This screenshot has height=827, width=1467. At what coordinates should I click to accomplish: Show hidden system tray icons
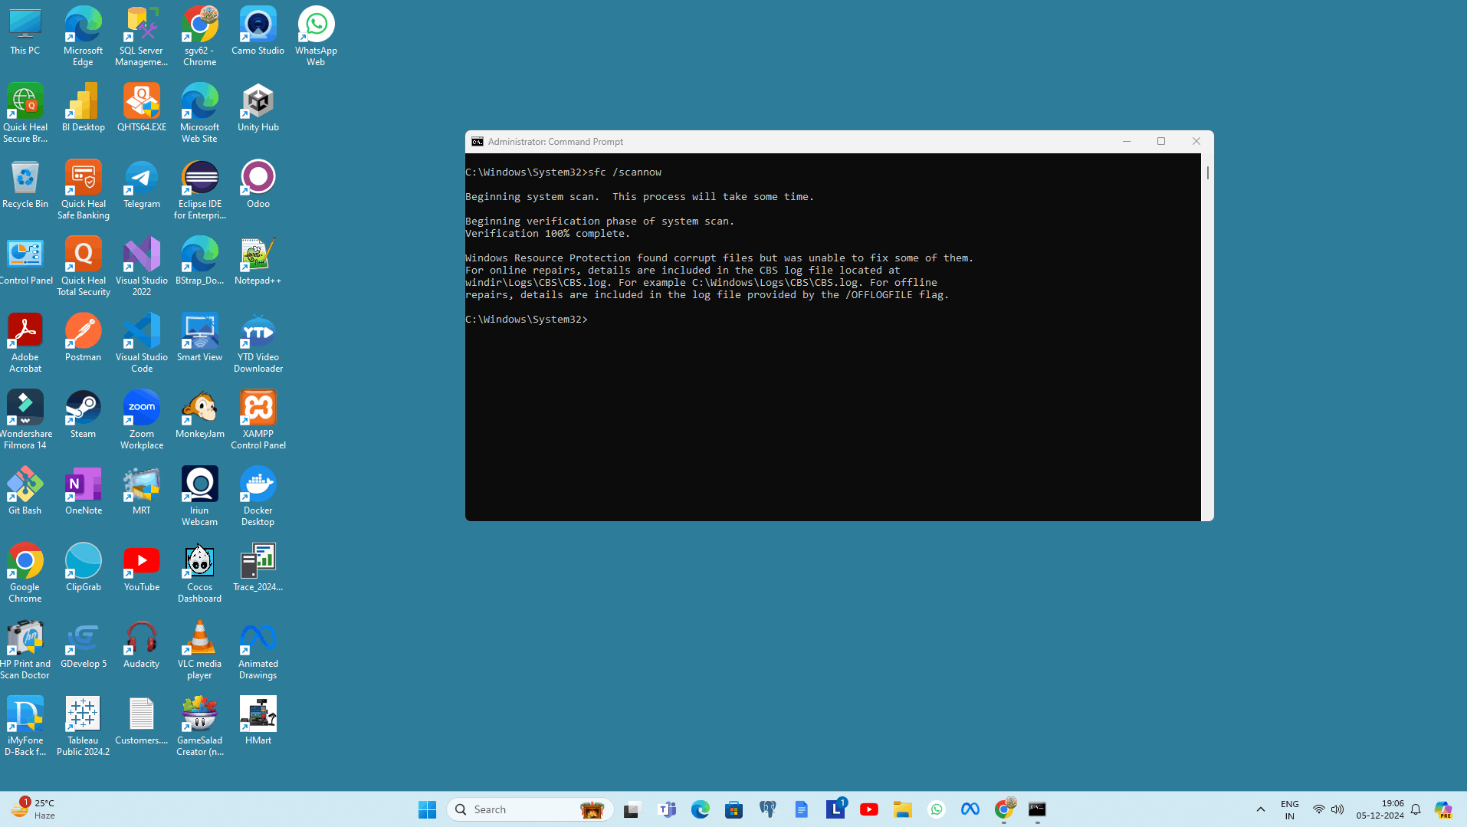[1260, 809]
